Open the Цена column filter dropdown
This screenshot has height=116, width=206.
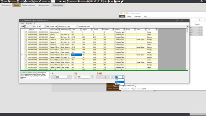81,30
